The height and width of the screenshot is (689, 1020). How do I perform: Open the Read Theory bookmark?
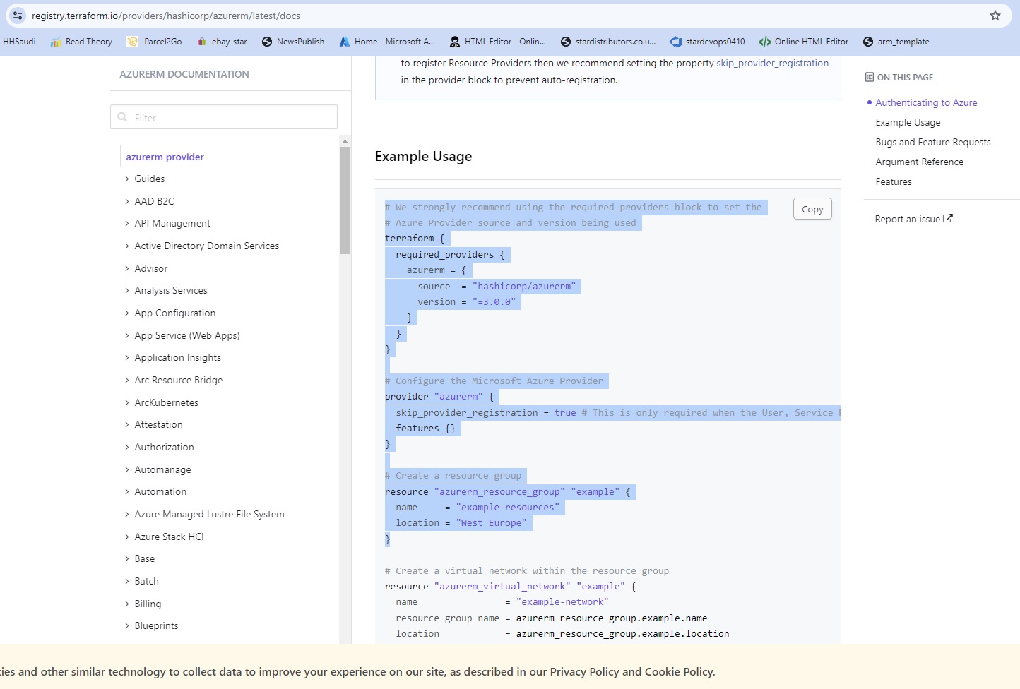(x=81, y=42)
